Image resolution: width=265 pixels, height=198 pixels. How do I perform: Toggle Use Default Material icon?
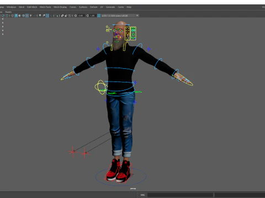click(x=20, y=15)
